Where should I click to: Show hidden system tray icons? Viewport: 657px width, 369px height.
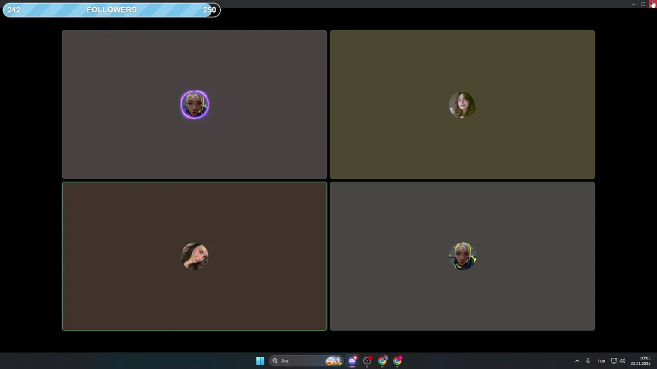point(577,361)
